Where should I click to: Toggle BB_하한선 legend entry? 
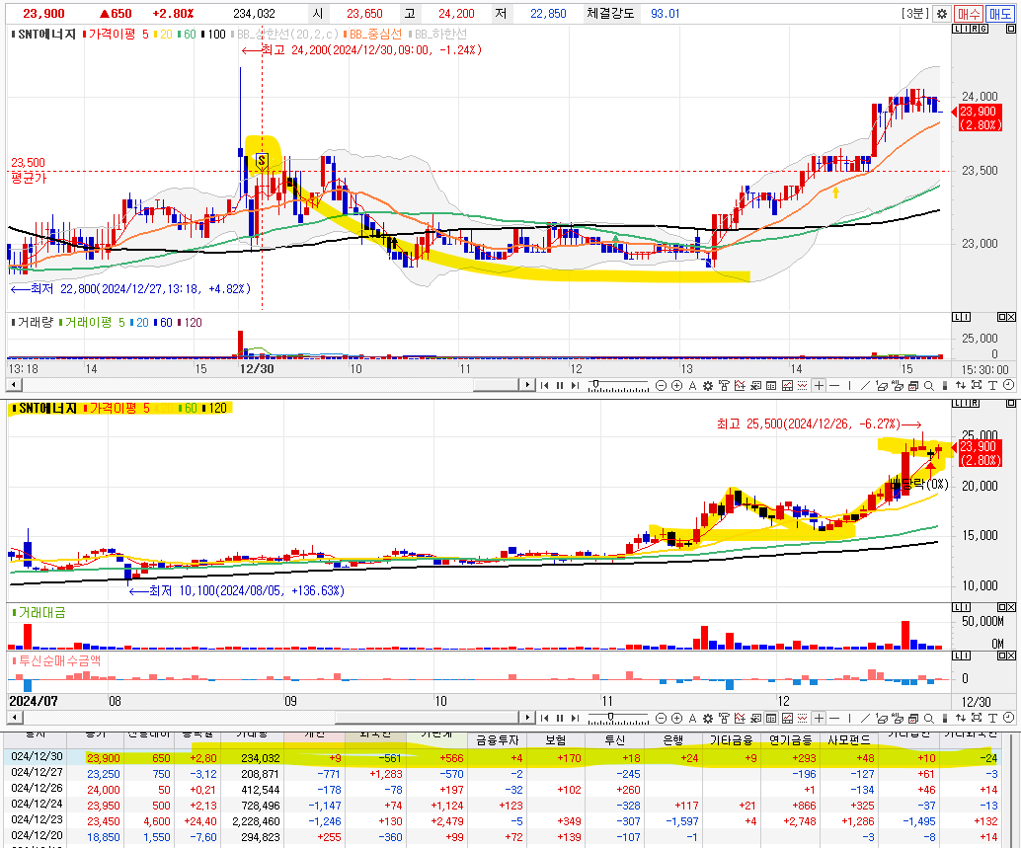click(438, 34)
